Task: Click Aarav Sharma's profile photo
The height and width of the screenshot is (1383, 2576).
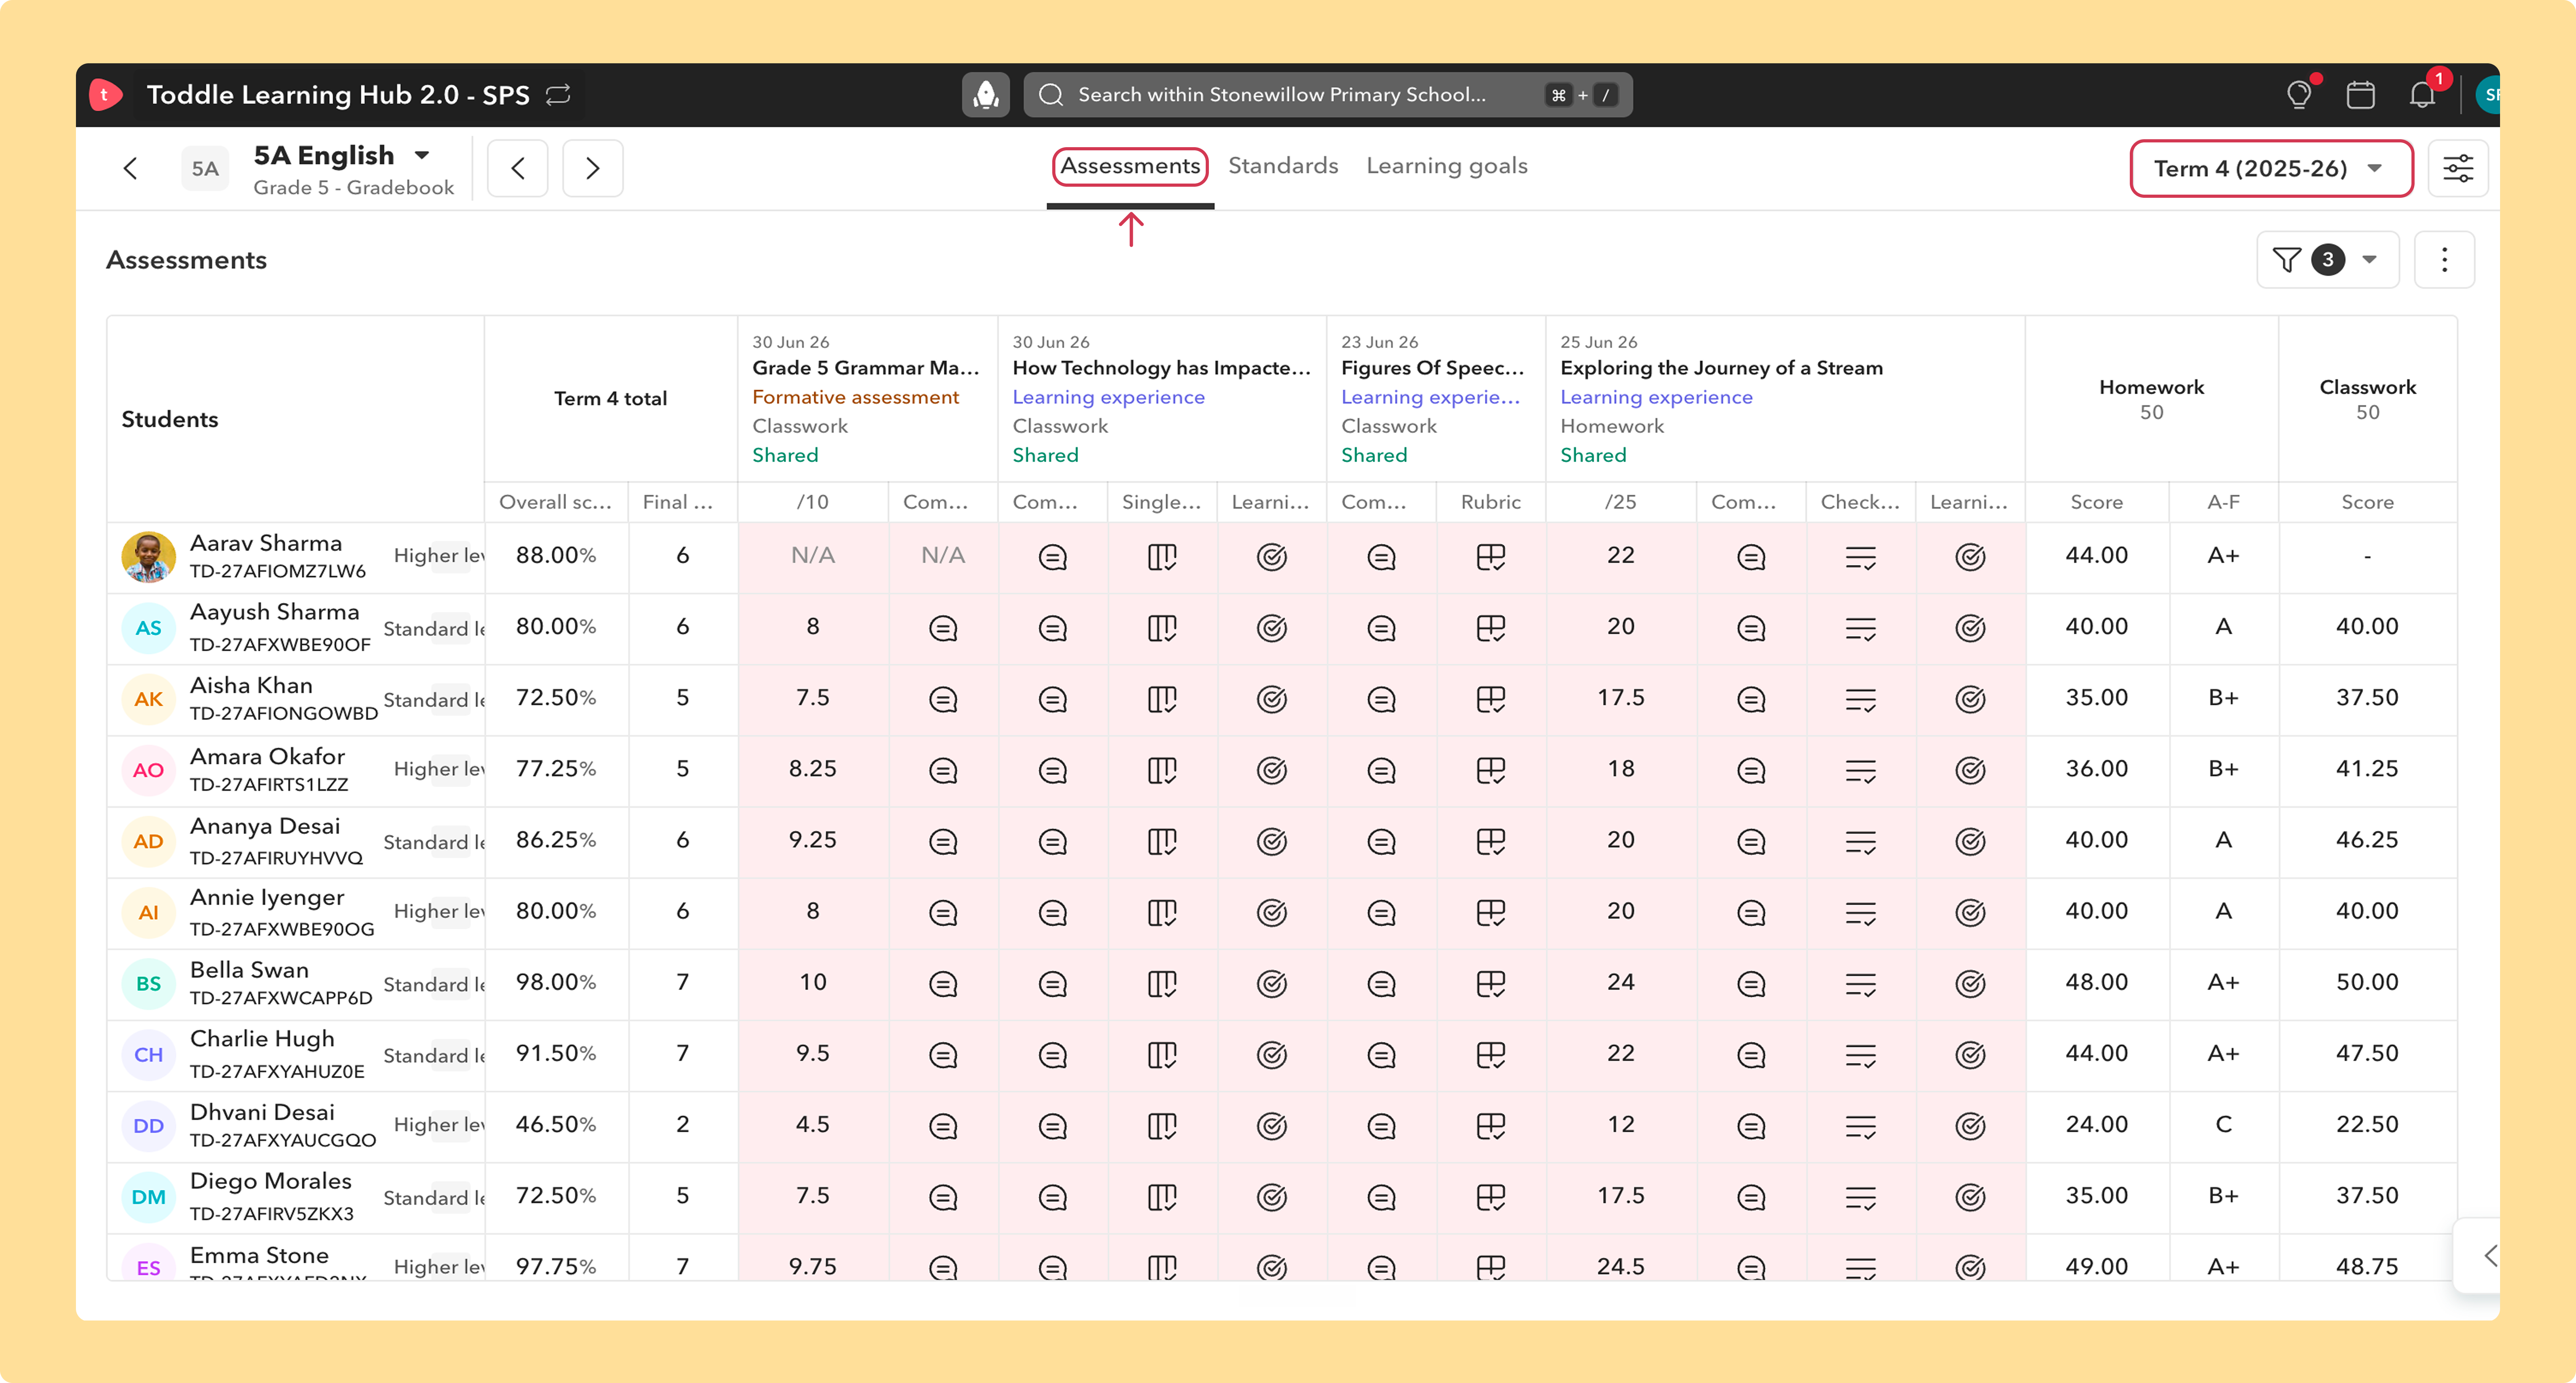Action: coord(148,557)
